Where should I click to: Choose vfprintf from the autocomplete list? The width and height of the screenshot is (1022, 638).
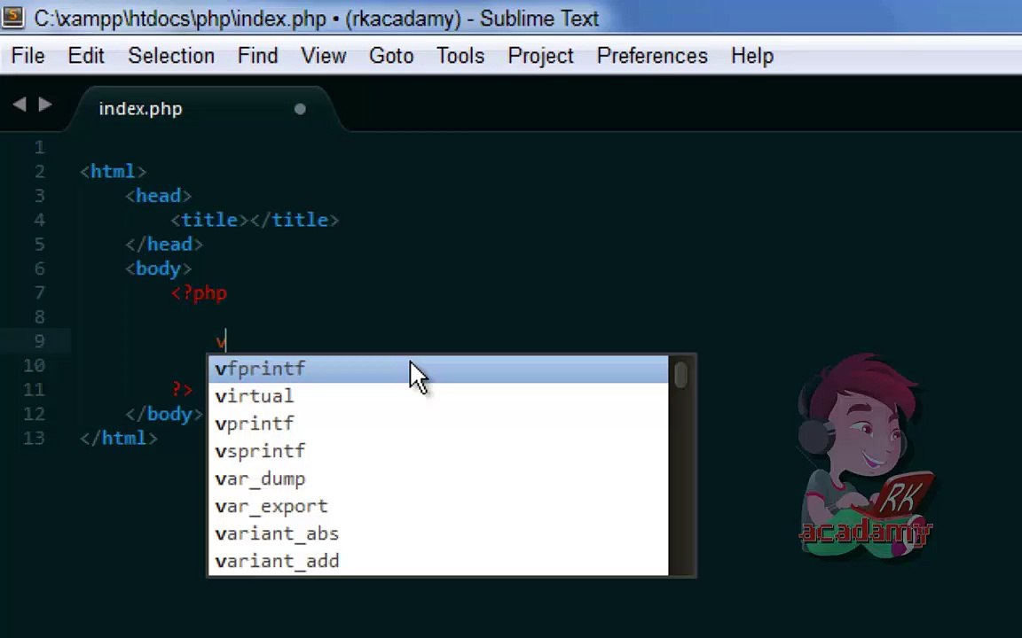point(438,370)
